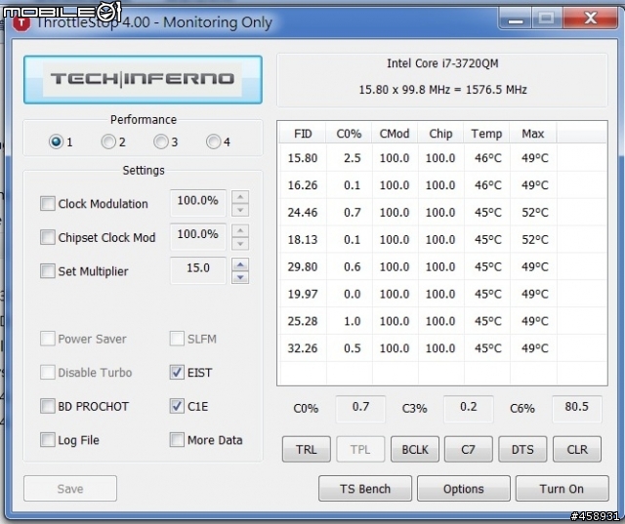Minimize the ThrottleStop window
The height and width of the screenshot is (524, 625).
click(x=516, y=18)
